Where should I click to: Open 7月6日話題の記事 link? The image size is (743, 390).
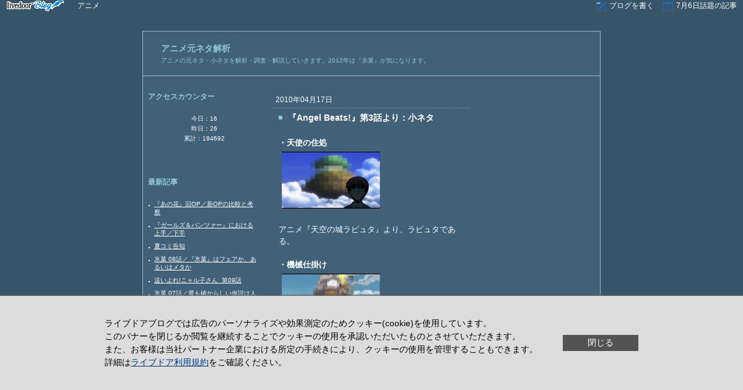click(706, 6)
